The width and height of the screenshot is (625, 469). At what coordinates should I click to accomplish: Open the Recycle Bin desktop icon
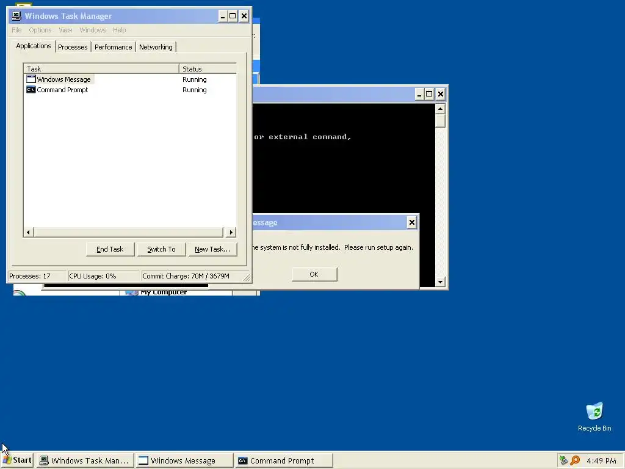594,416
